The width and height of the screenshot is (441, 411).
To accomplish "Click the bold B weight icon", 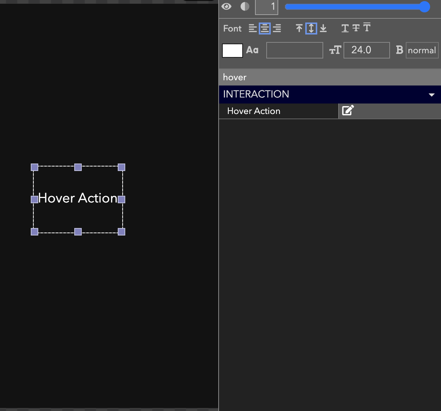I will 399,50.
